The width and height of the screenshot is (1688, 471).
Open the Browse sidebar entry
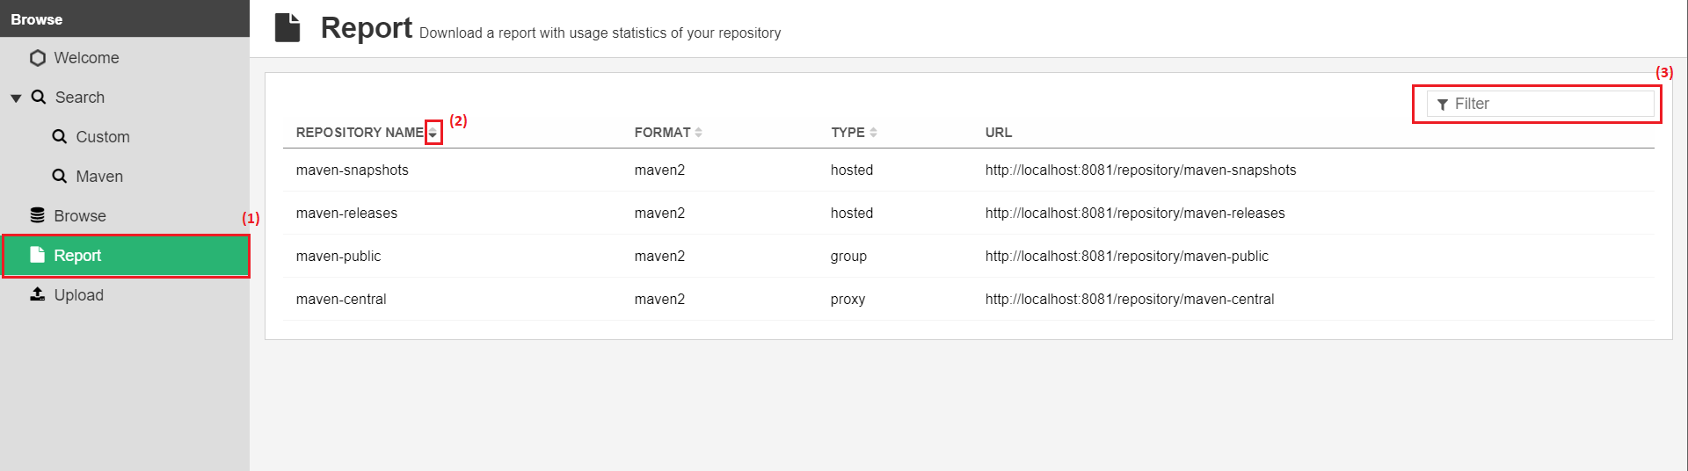(79, 216)
